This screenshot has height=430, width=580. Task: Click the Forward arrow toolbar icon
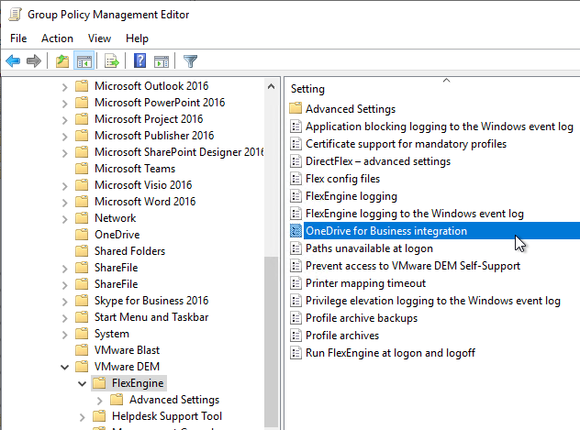(34, 61)
